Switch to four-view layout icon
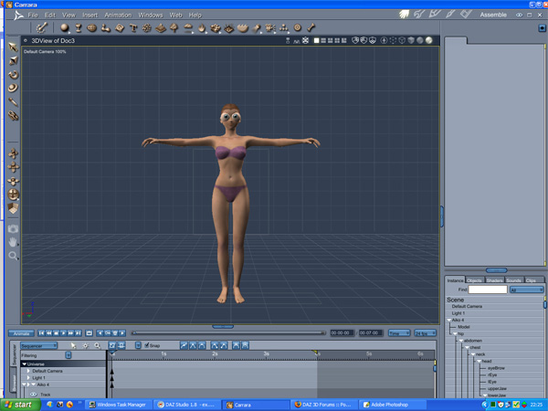This screenshot has height=411, width=548. (337, 40)
